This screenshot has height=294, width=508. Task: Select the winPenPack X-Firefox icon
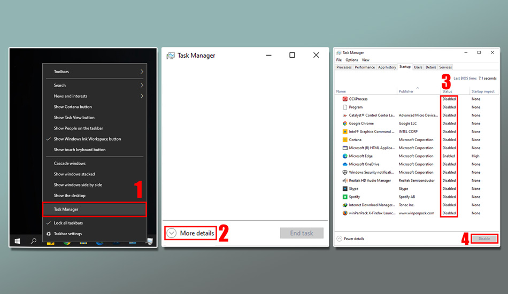click(x=345, y=213)
